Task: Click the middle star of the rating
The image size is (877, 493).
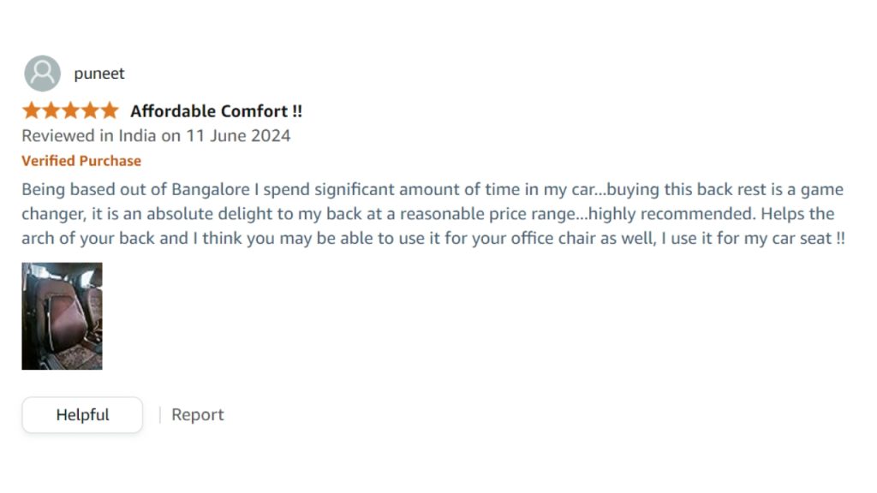Action: tap(70, 110)
